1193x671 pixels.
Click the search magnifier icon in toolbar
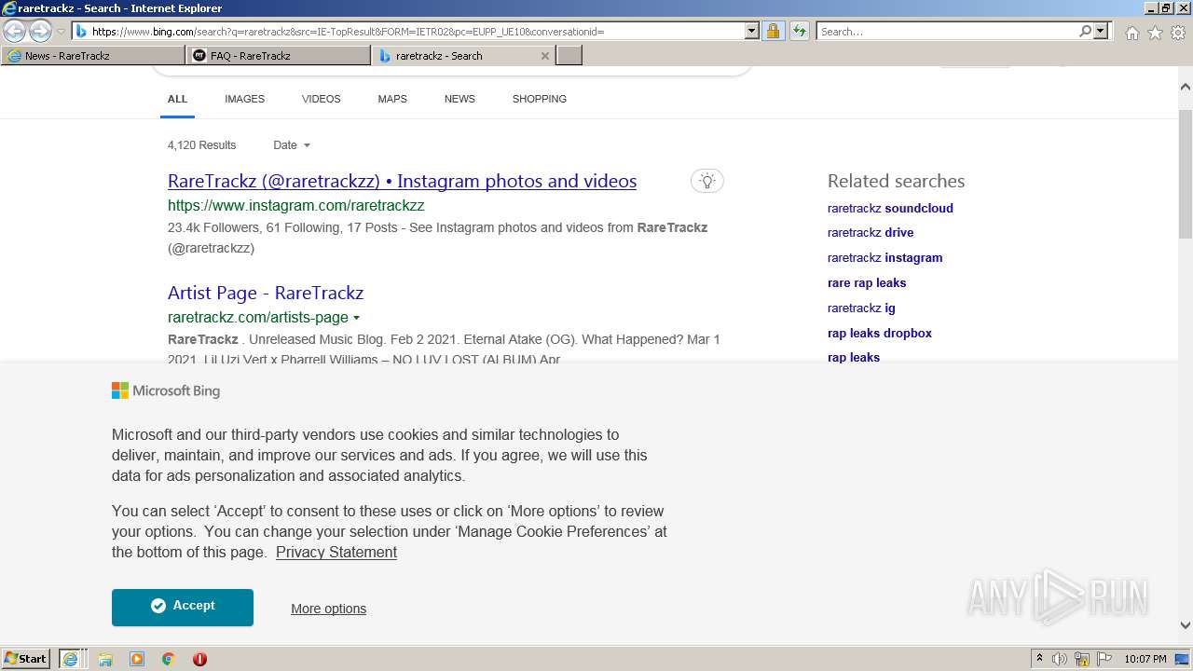pos(1085,31)
